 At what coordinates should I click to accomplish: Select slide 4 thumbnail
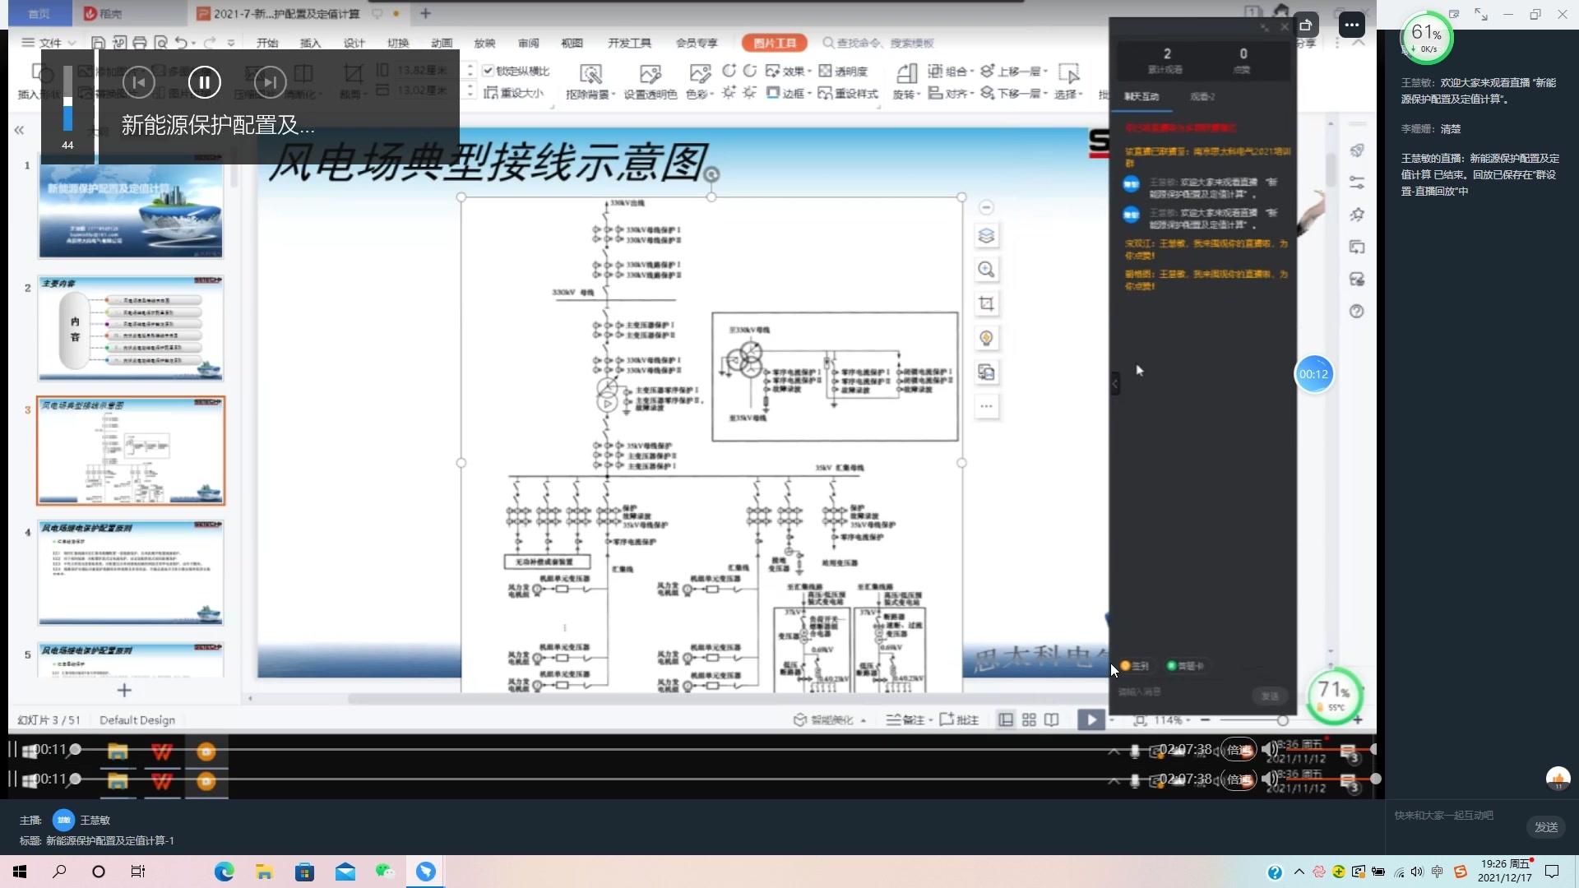pyautogui.click(x=131, y=572)
